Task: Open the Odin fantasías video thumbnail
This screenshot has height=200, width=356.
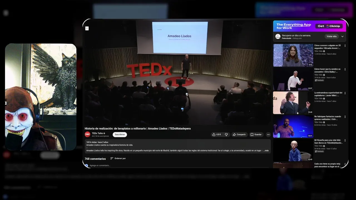Action: [x=293, y=126]
